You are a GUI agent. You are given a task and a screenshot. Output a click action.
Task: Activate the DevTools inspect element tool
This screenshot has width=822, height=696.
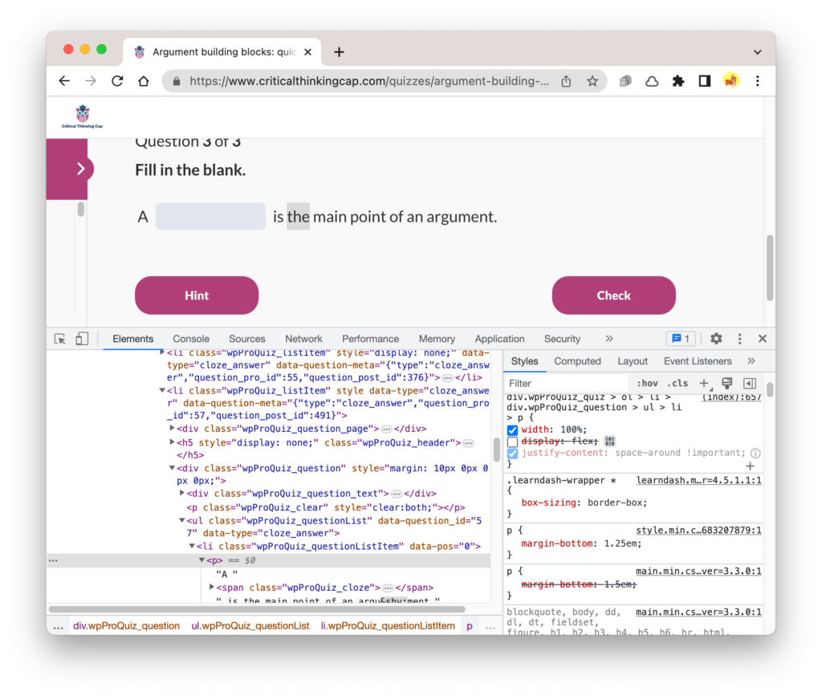[x=60, y=339]
